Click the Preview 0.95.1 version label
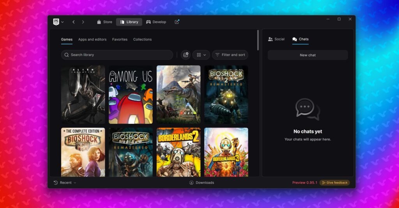Image resolution: width=399 pixels, height=208 pixels. pyautogui.click(x=305, y=183)
